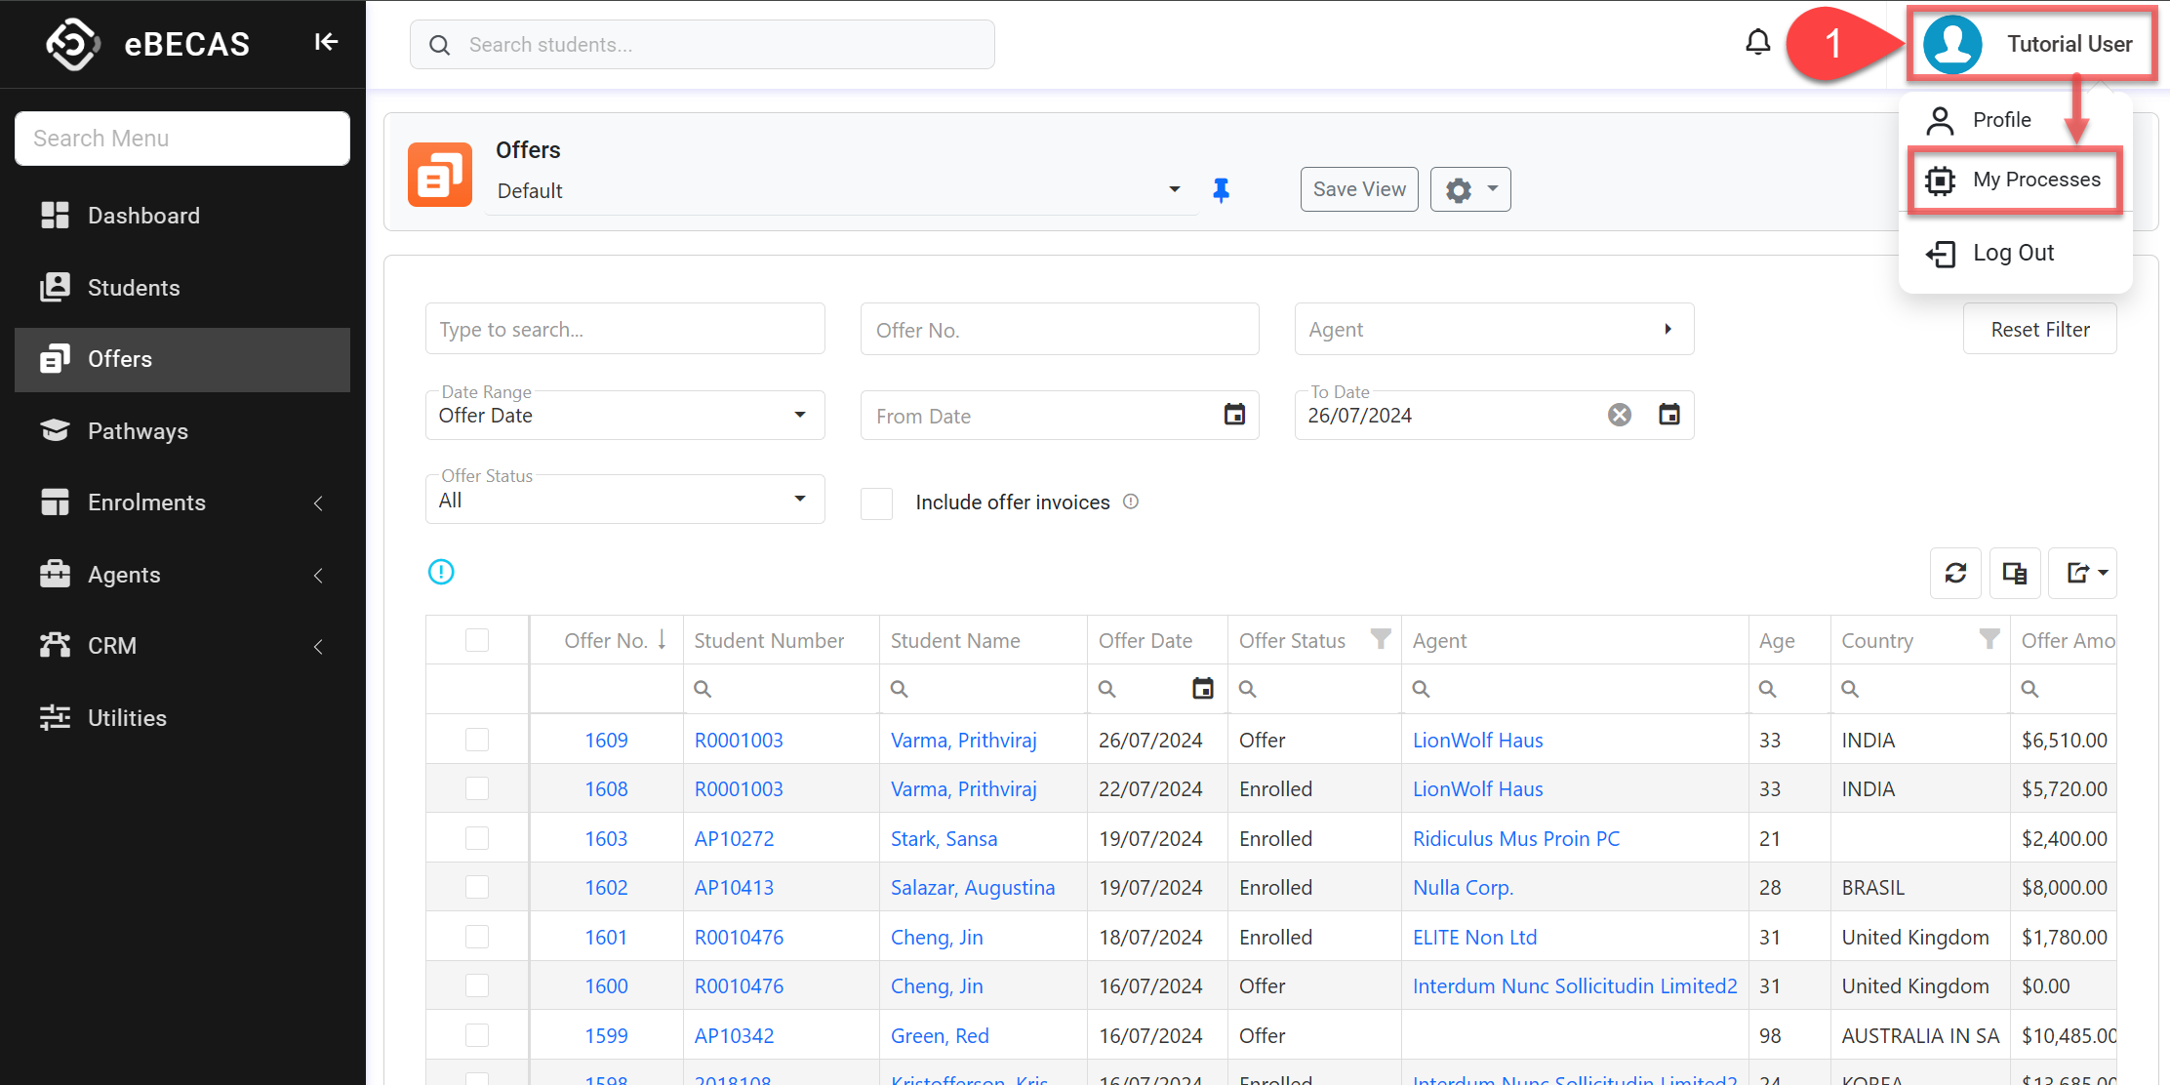This screenshot has height=1085, width=2170.
Task: Open the Offer Status dropdown
Action: point(624,500)
